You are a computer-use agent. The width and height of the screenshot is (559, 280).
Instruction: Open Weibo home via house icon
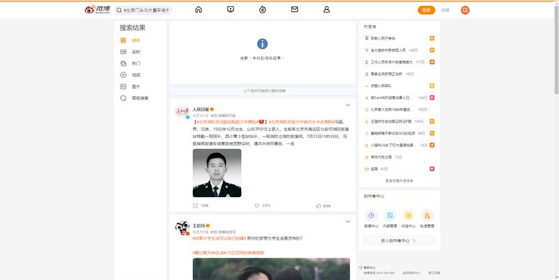(x=198, y=10)
